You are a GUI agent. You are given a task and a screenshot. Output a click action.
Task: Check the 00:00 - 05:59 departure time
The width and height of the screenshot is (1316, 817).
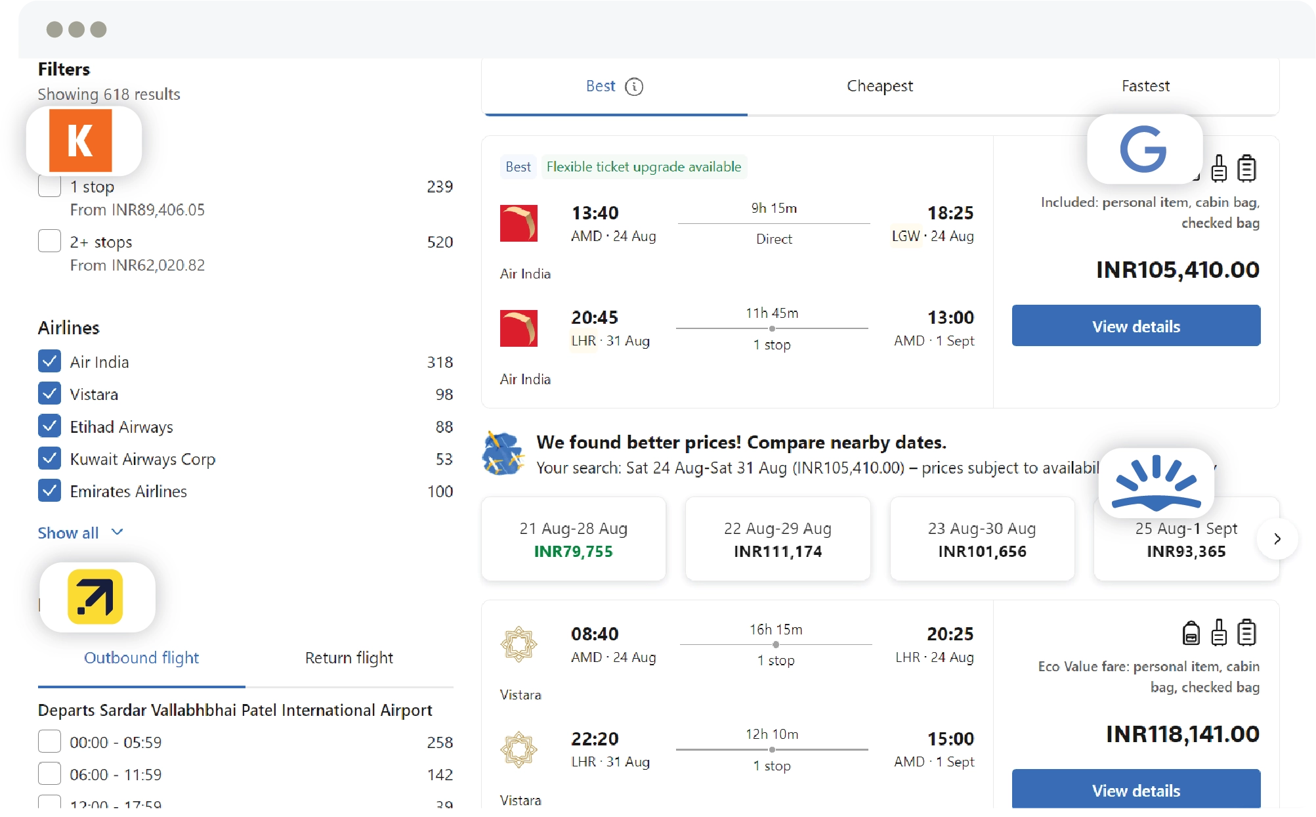[x=50, y=741]
